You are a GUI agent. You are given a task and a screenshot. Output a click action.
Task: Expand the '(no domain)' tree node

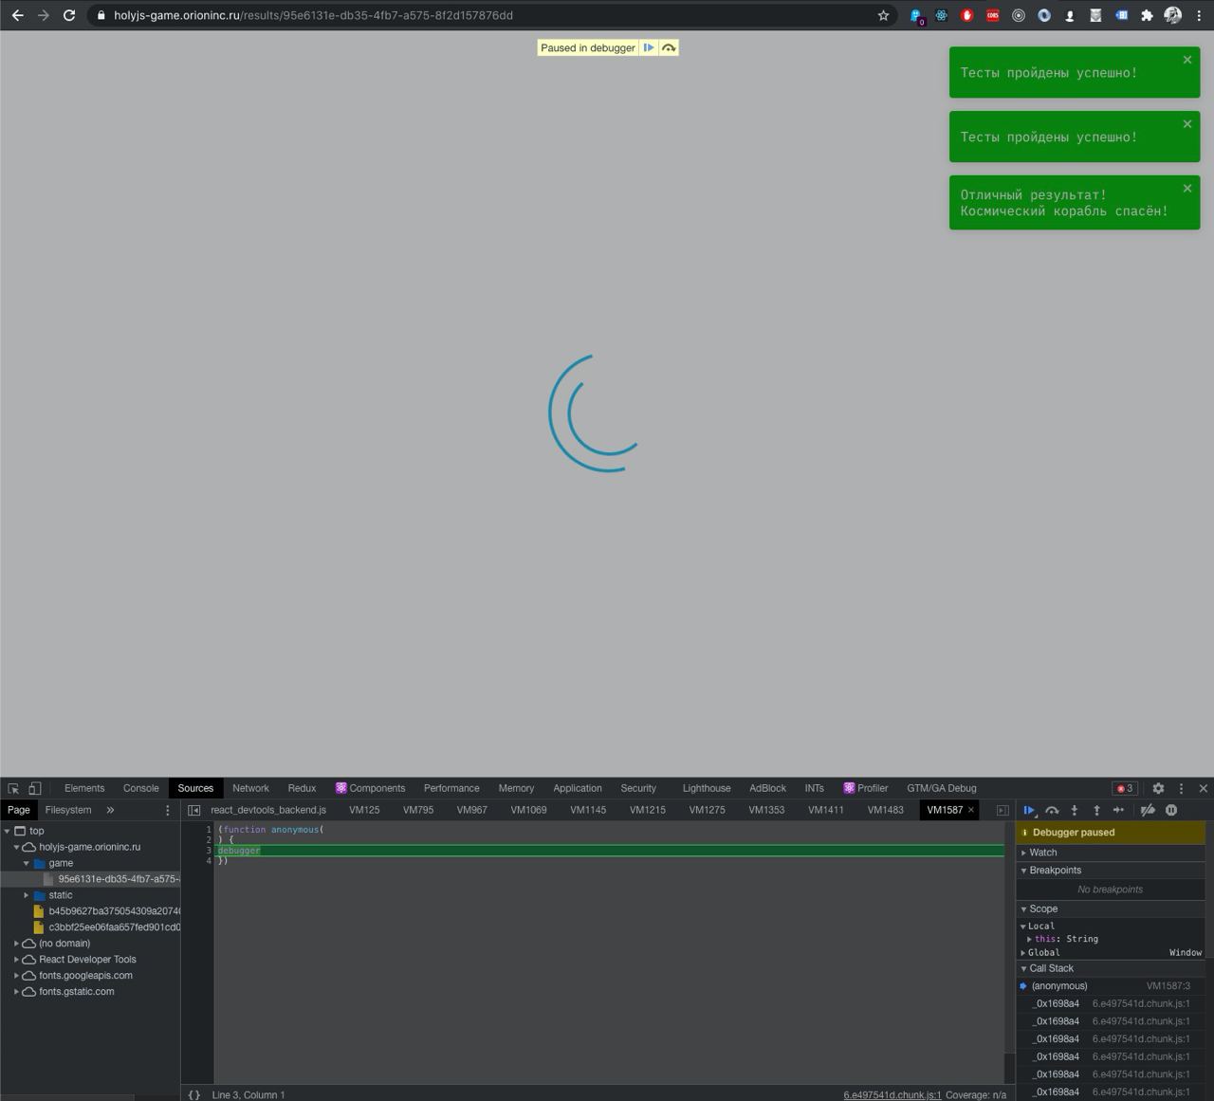click(17, 944)
